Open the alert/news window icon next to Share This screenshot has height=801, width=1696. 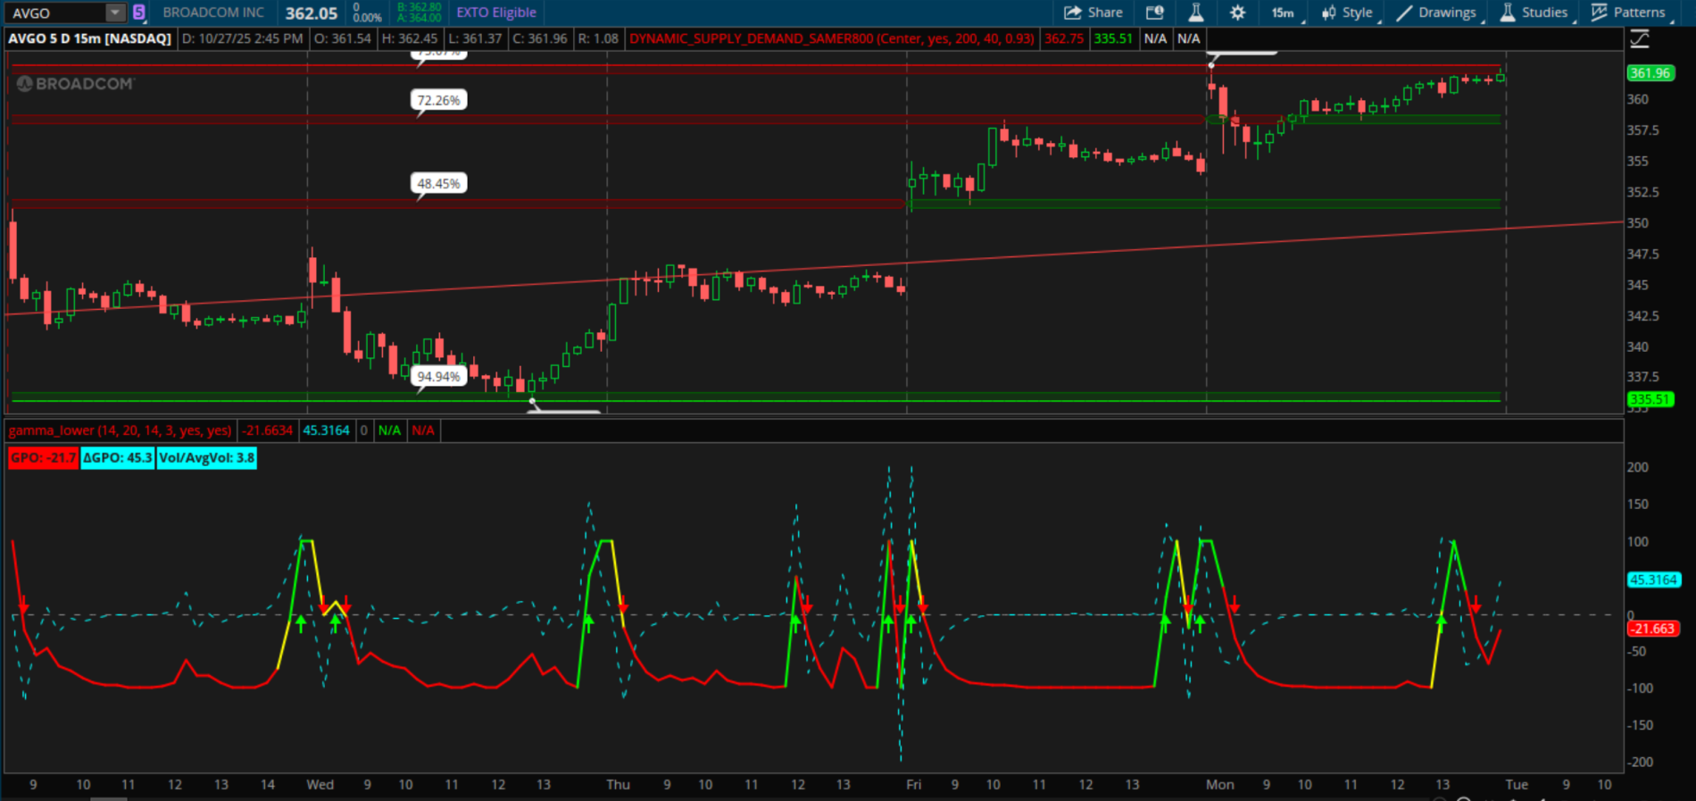click(1154, 13)
